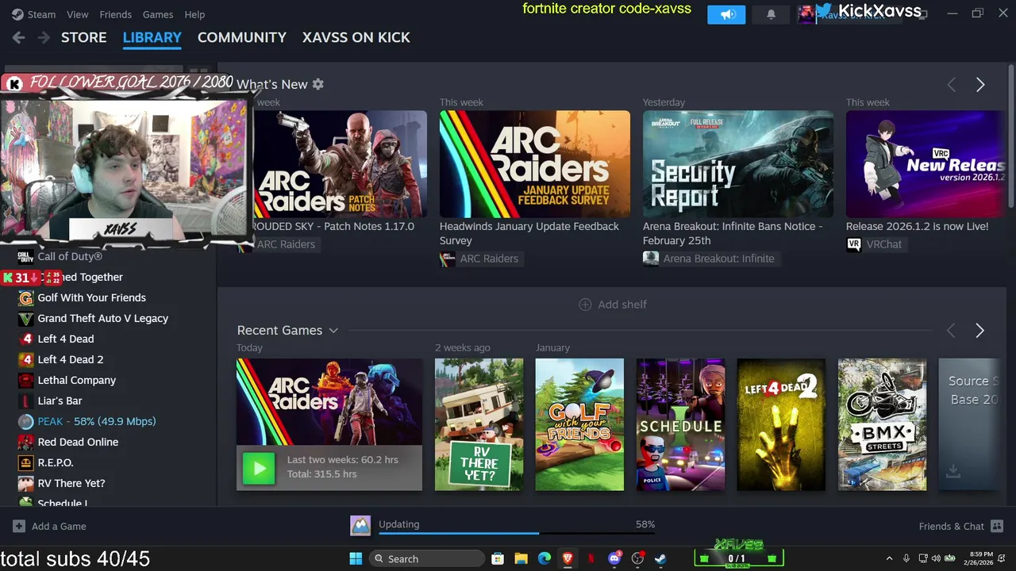
Task: Open the announcements megaphone button
Action: (x=726, y=14)
